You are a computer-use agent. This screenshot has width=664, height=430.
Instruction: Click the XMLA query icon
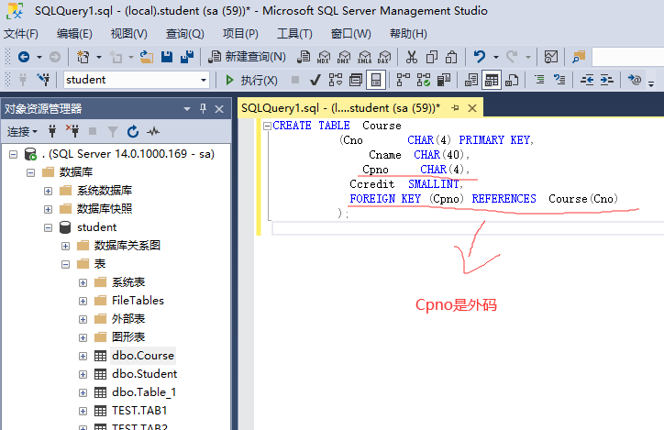(x=364, y=57)
